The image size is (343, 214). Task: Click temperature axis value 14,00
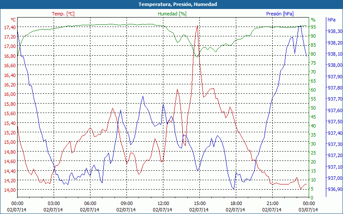(10, 190)
